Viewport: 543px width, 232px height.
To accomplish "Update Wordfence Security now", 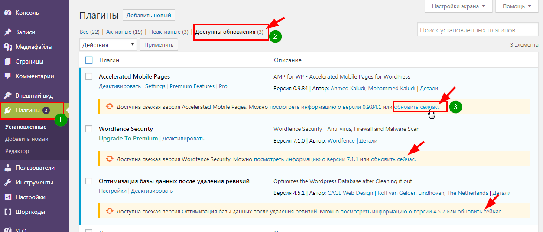I will click(393, 159).
